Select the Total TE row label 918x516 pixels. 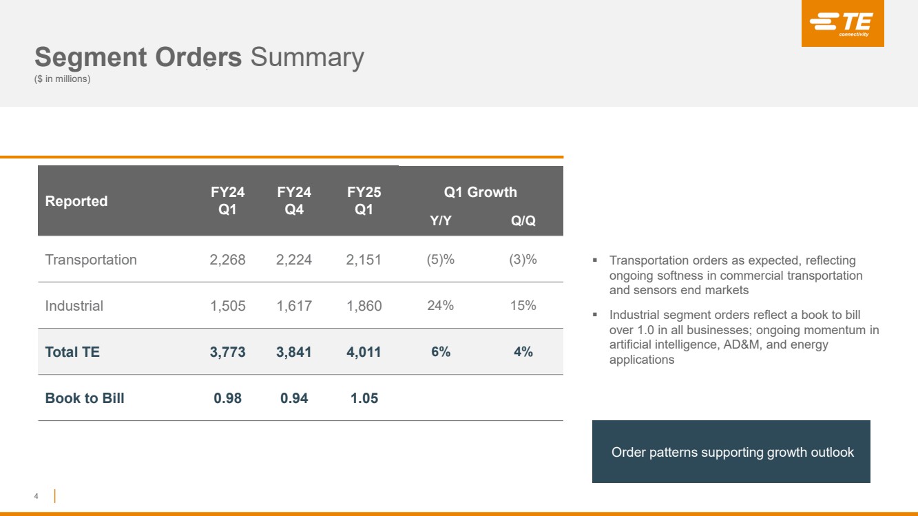click(x=72, y=352)
